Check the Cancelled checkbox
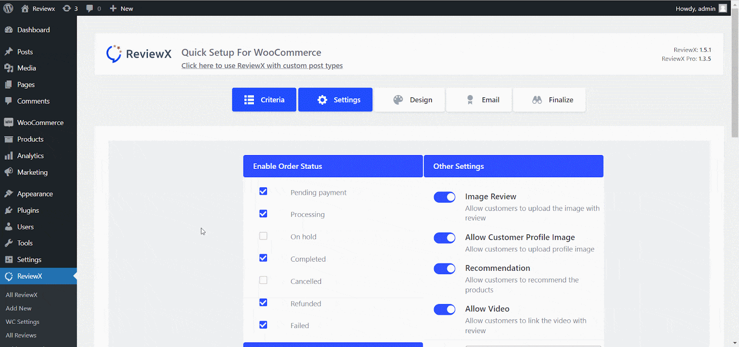This screenshot has width=739, height=347. point(263,280)
